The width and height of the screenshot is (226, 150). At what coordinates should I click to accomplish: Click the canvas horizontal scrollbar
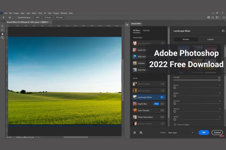pyautogui.click(x=76, y=137)
